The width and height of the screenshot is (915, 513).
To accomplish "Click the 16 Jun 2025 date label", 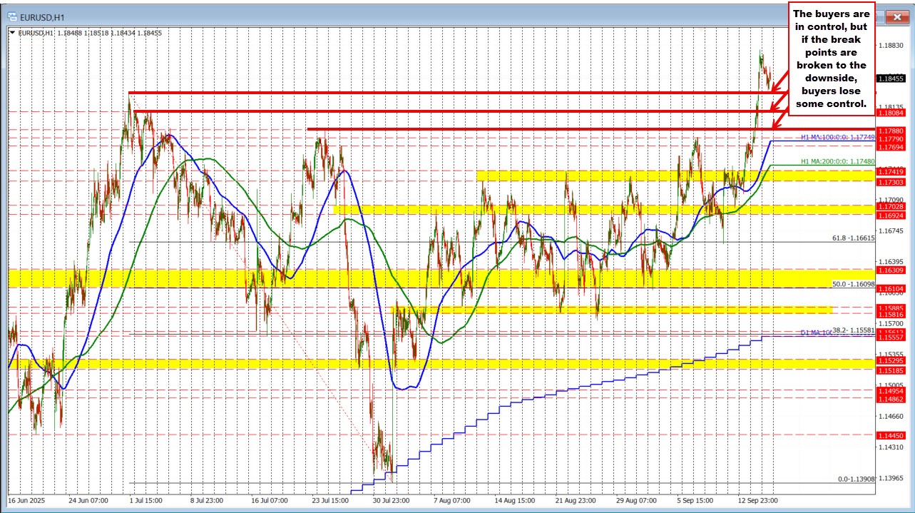I will pyautogui.click(x=25, y=501).
